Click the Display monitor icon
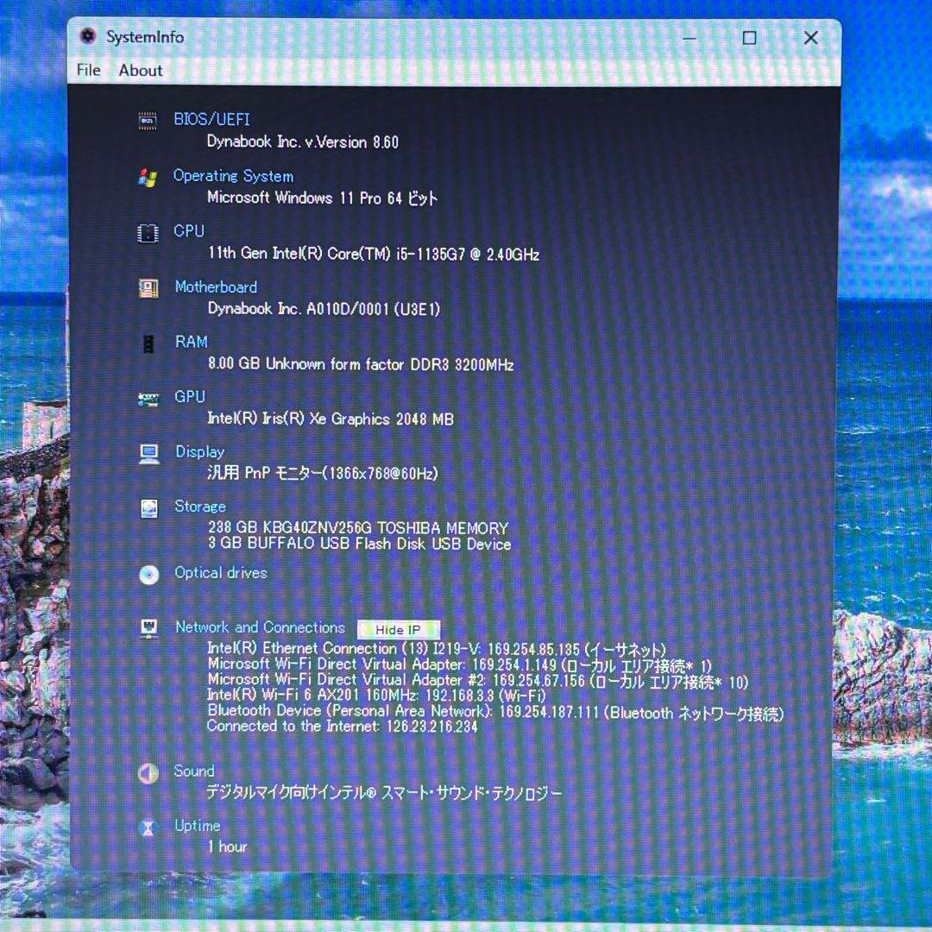This screenshot has height=932, width=932. pyautogui.click(x=148, y=454)
